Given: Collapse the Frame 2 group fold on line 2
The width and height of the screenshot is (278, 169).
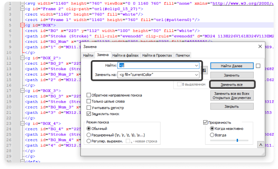Looking at the screenshot, I should click(x=22, y=9).
